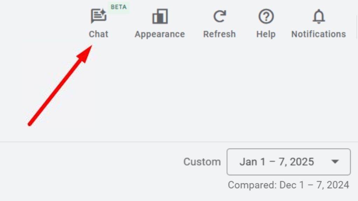The height and width of the screenshot is (201, 358).
Task: Select the Chat speech-bubble icon
Action: pyautogui.click(x=98, y=16)
